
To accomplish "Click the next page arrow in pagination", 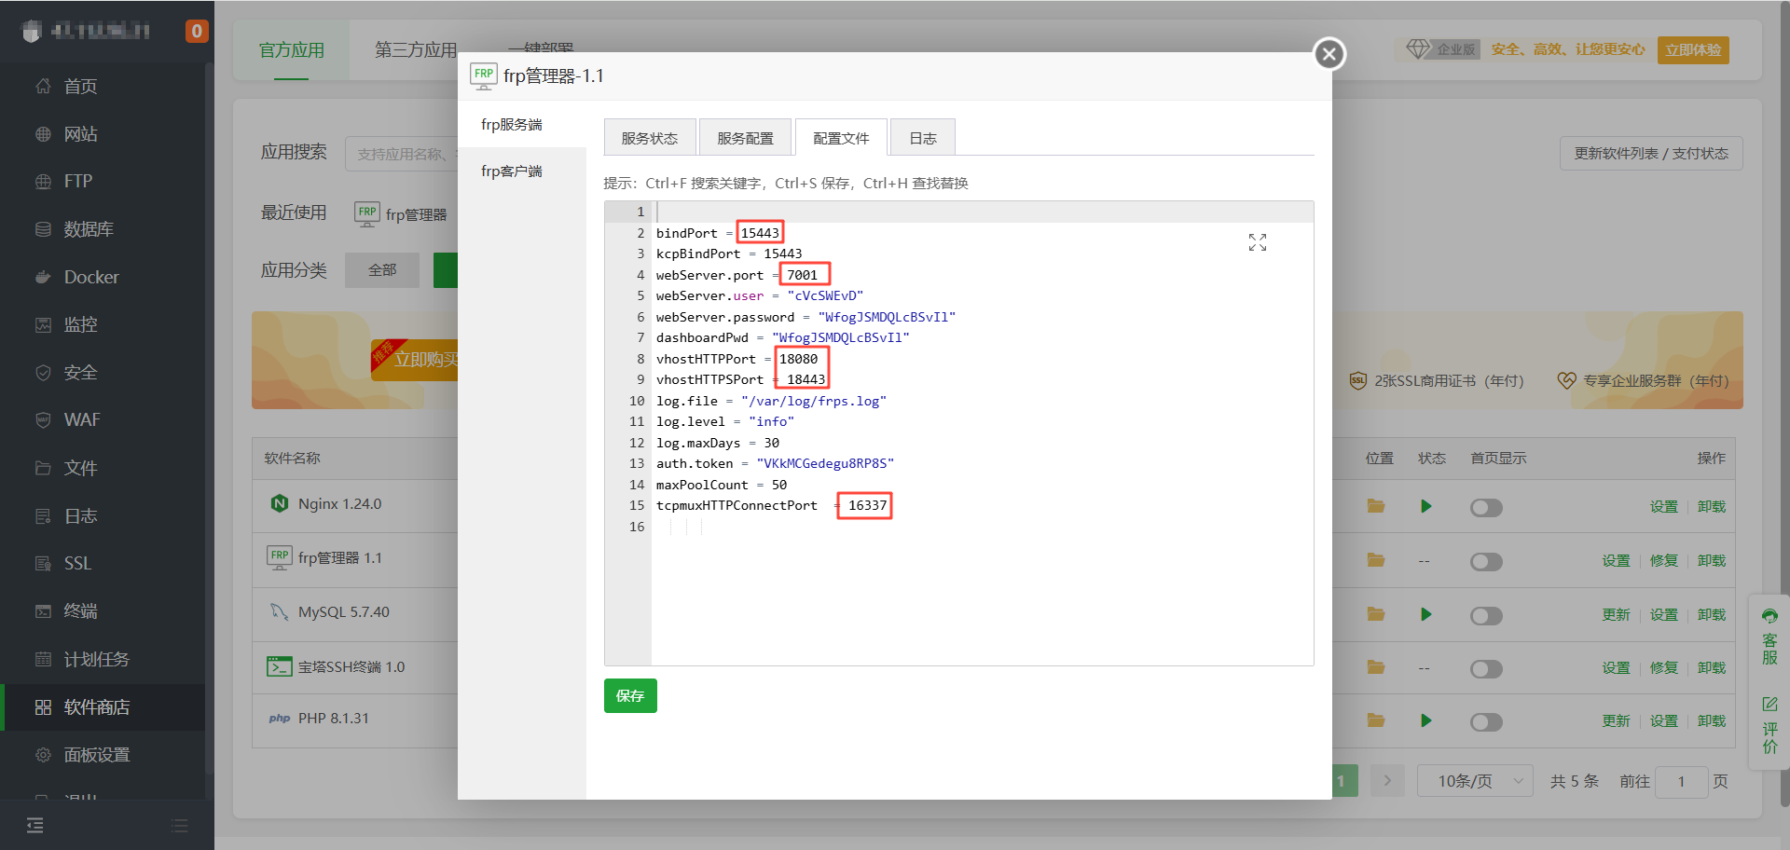I will 1387,781.
